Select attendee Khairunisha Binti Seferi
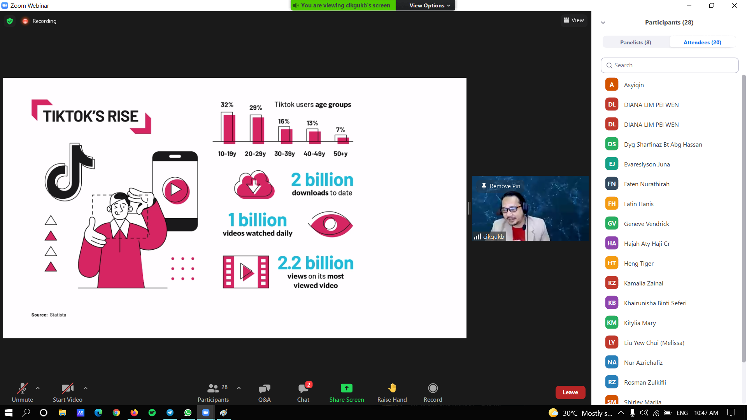 coord(669,303)
